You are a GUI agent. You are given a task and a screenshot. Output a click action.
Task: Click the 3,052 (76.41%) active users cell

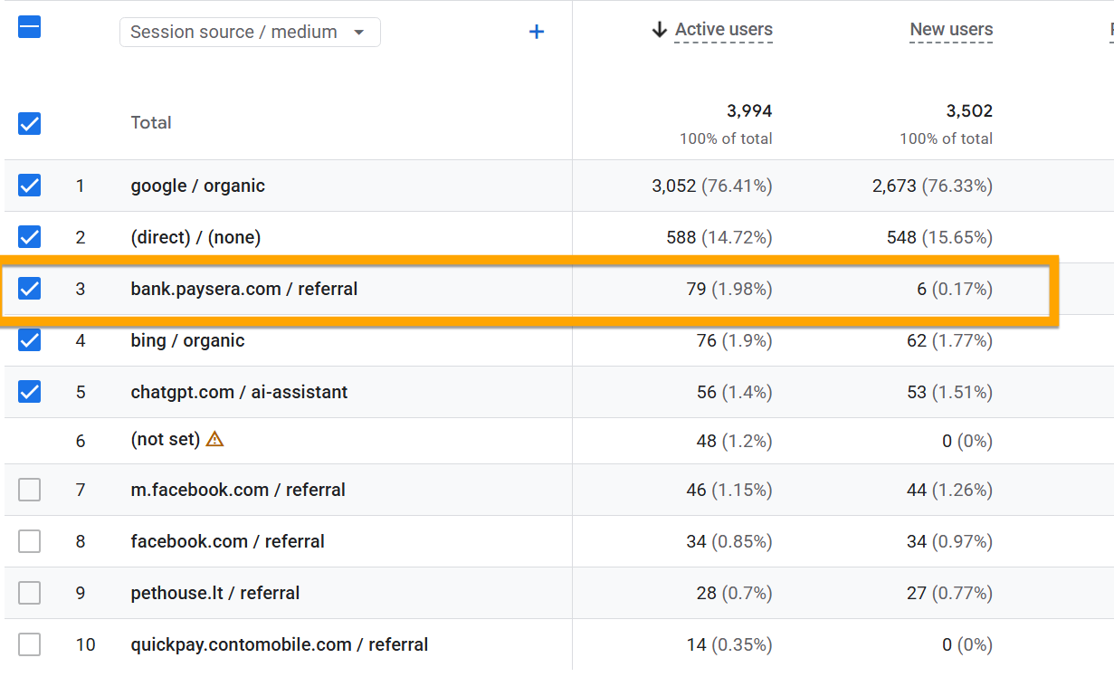tap(712, 186)
